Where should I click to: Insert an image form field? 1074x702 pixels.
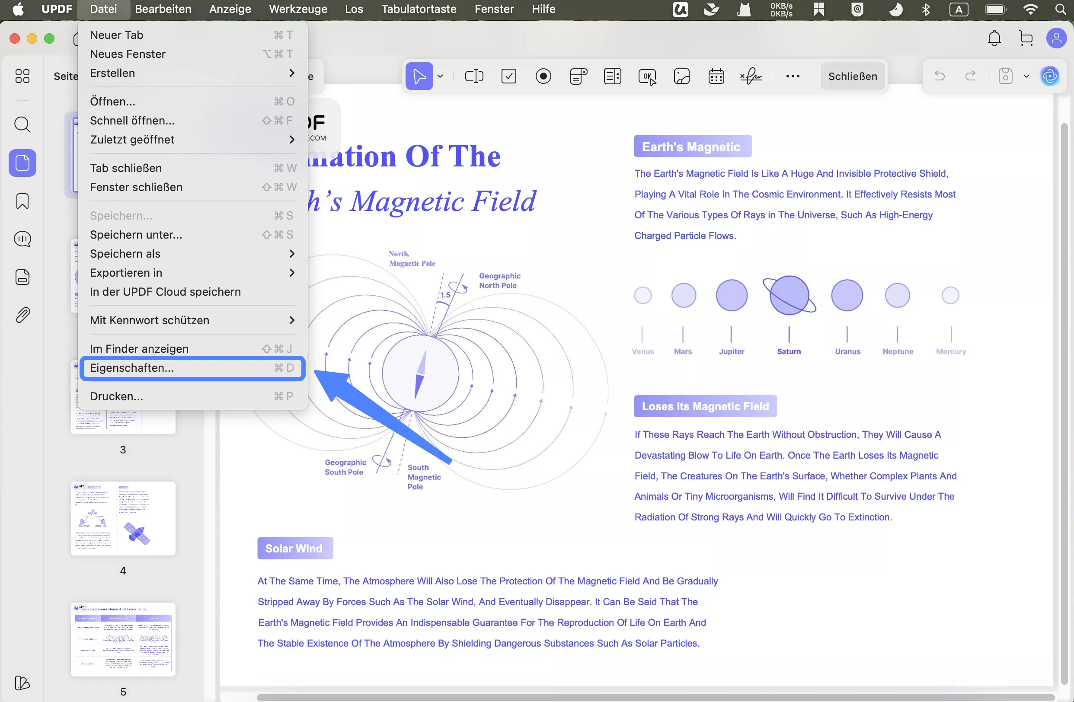681,76
